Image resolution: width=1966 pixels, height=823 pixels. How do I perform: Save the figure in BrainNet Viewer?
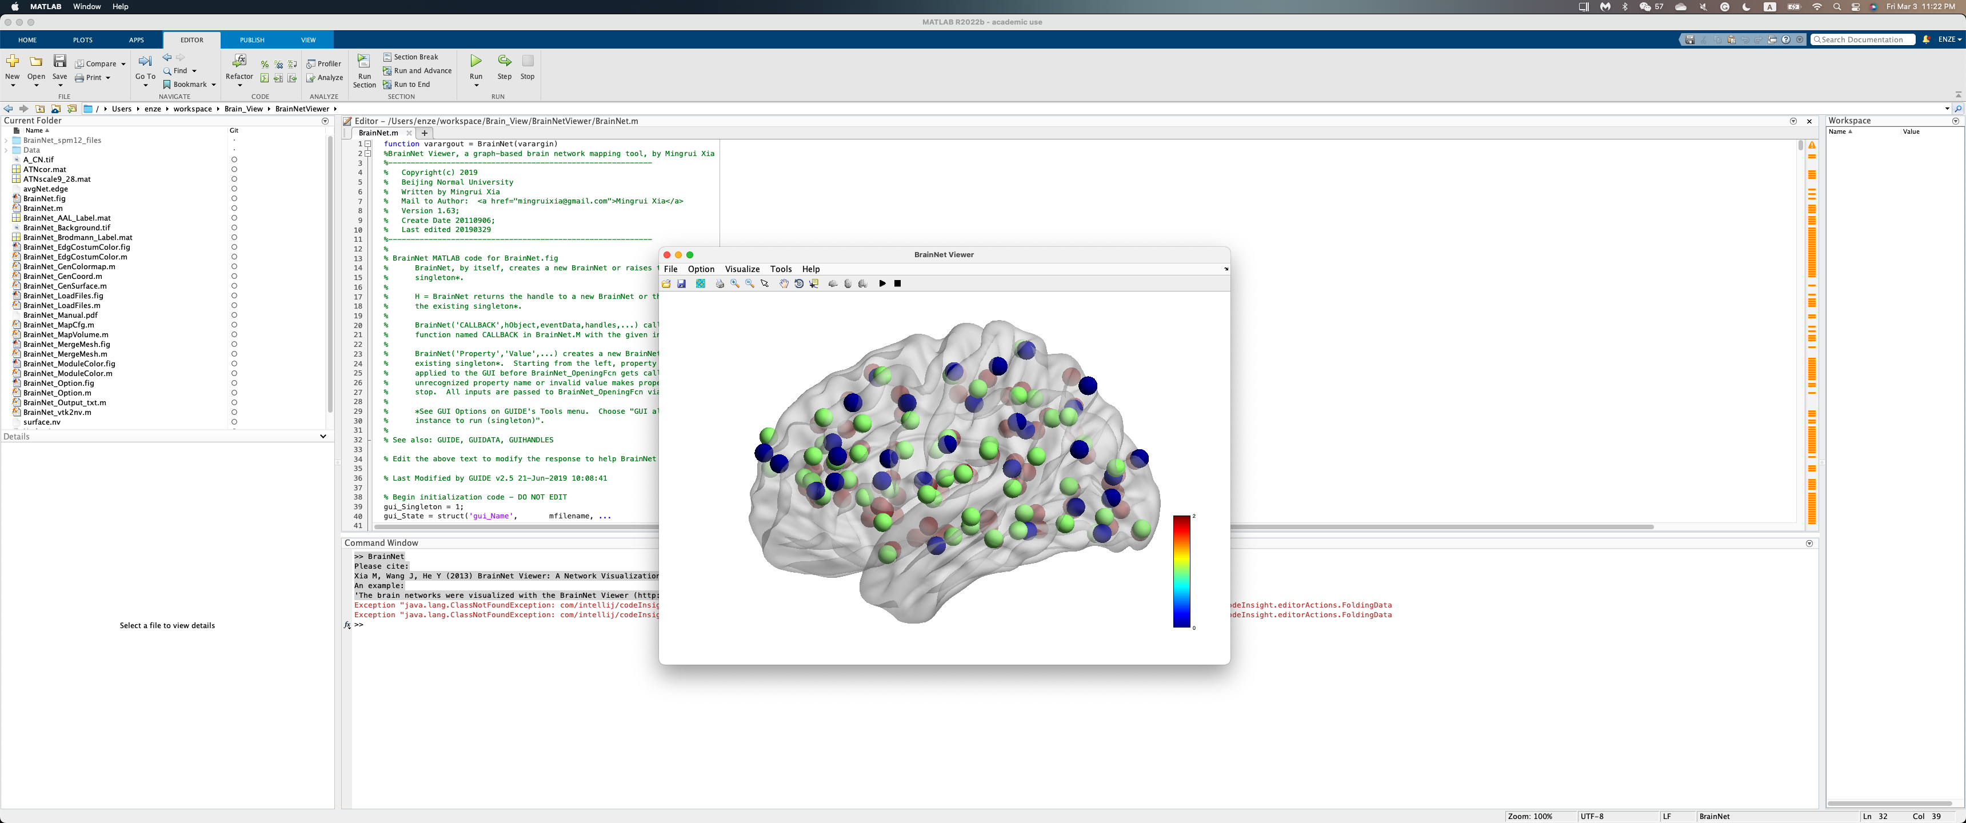[x=681, y=283]
